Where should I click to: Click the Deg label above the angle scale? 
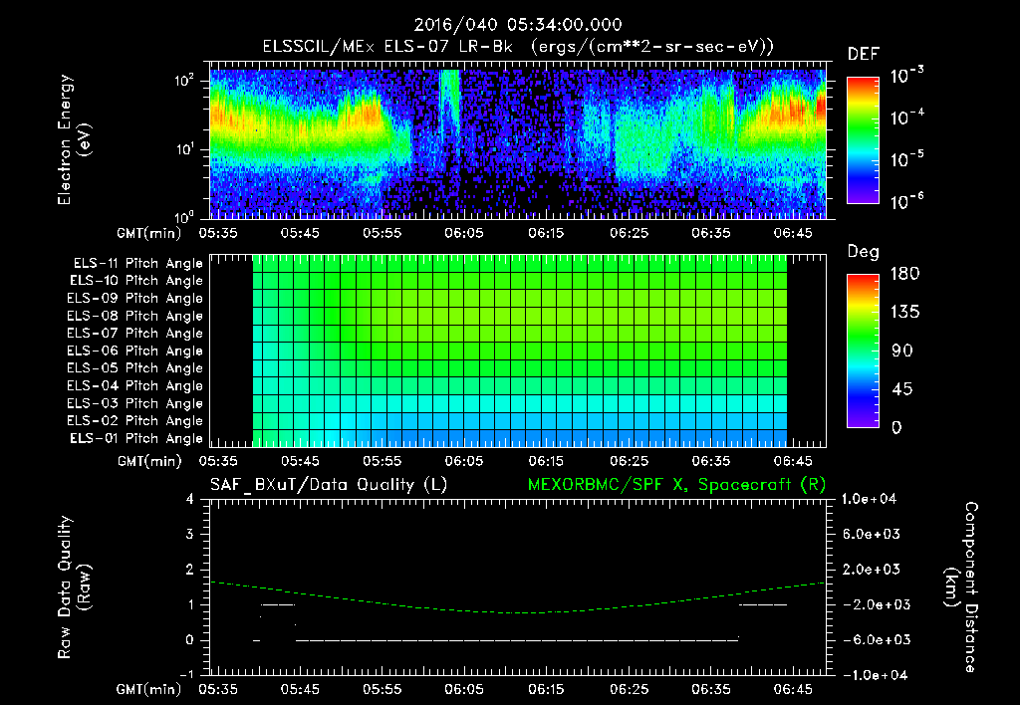863,252
